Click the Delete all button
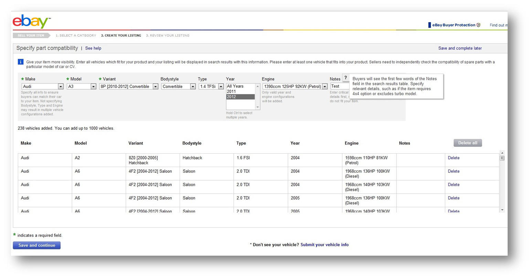This screenshot has width=530, height=278. point(468,143)
